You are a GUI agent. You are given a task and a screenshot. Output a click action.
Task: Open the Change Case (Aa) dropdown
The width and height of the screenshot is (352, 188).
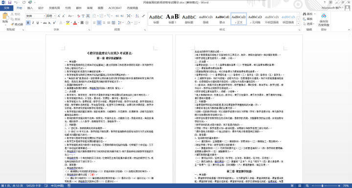click(x=70, y=16)
